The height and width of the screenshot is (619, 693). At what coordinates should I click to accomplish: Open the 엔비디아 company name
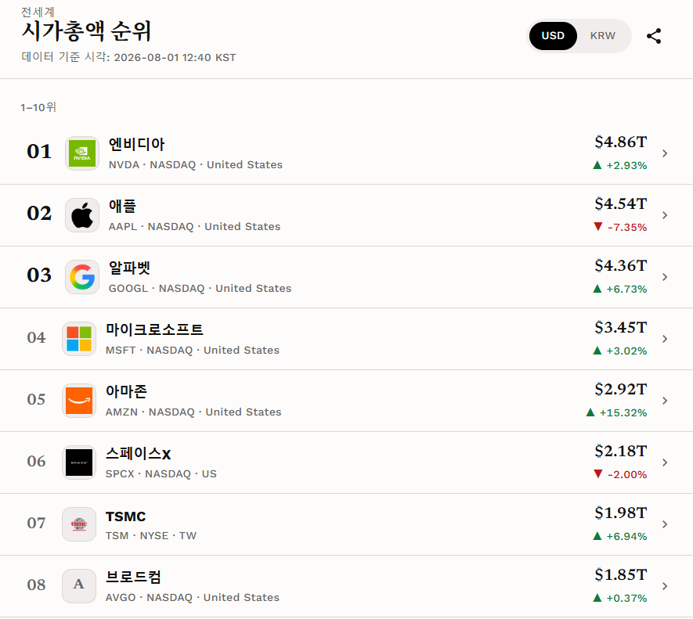136,144
